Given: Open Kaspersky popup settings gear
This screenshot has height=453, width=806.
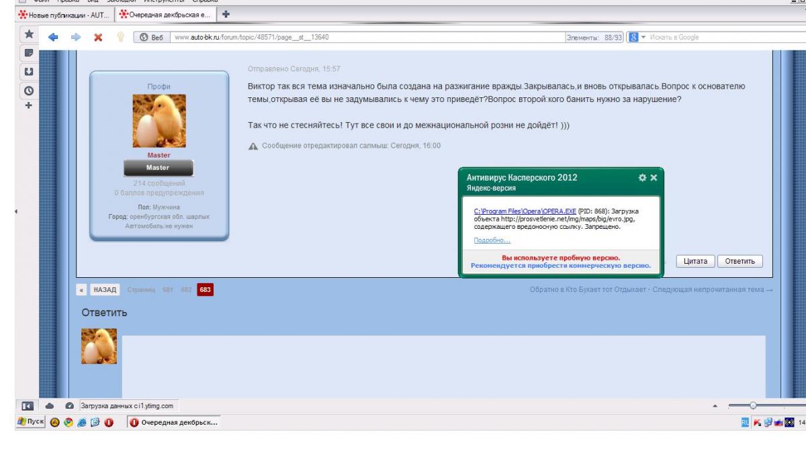Looking at the screenshot, I should click(642, 178).
